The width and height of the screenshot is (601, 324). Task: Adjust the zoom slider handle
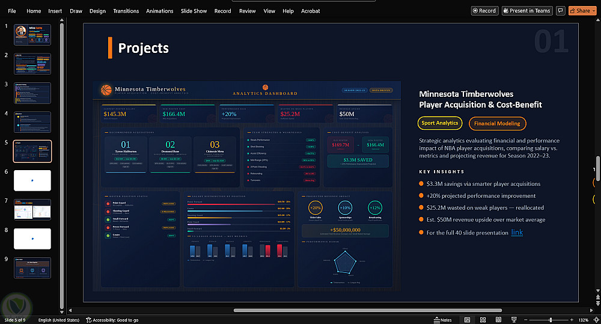(x=551, y=320)
